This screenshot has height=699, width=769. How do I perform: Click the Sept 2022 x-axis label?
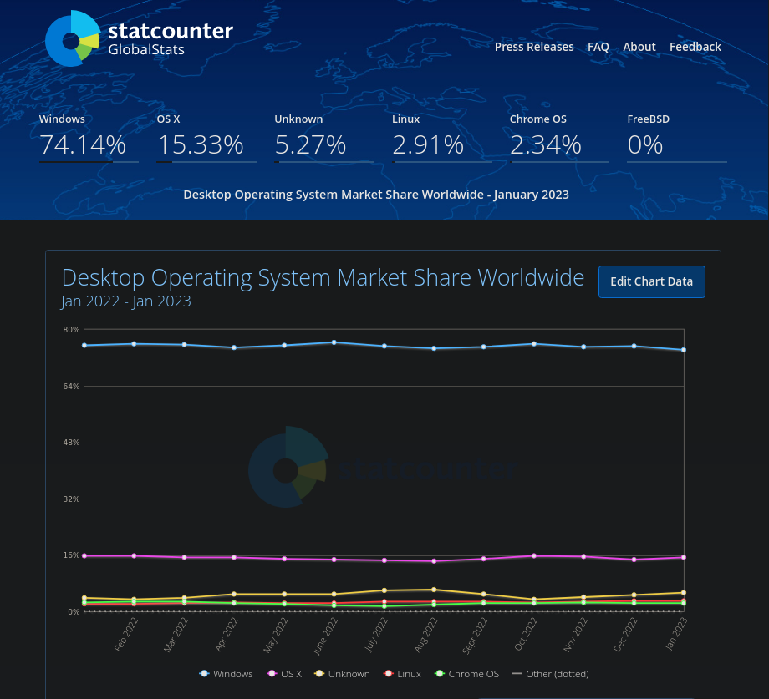click(x=475, y=636)
